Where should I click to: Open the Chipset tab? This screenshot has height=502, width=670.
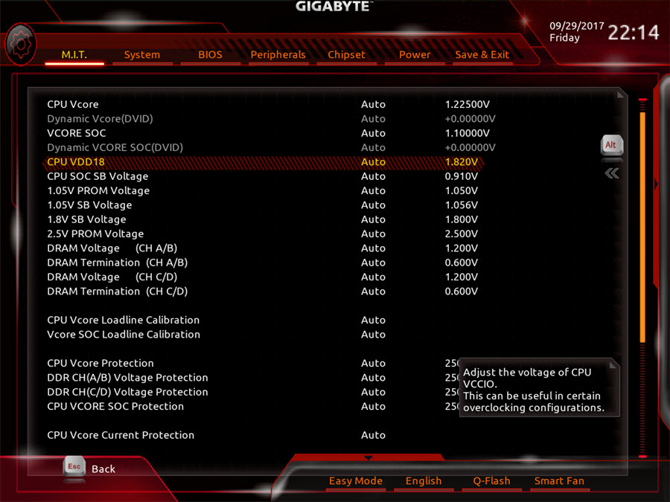(346, 54)
